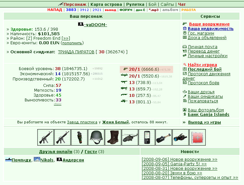Select the first rifle inventory item

(x=46, y=138)
